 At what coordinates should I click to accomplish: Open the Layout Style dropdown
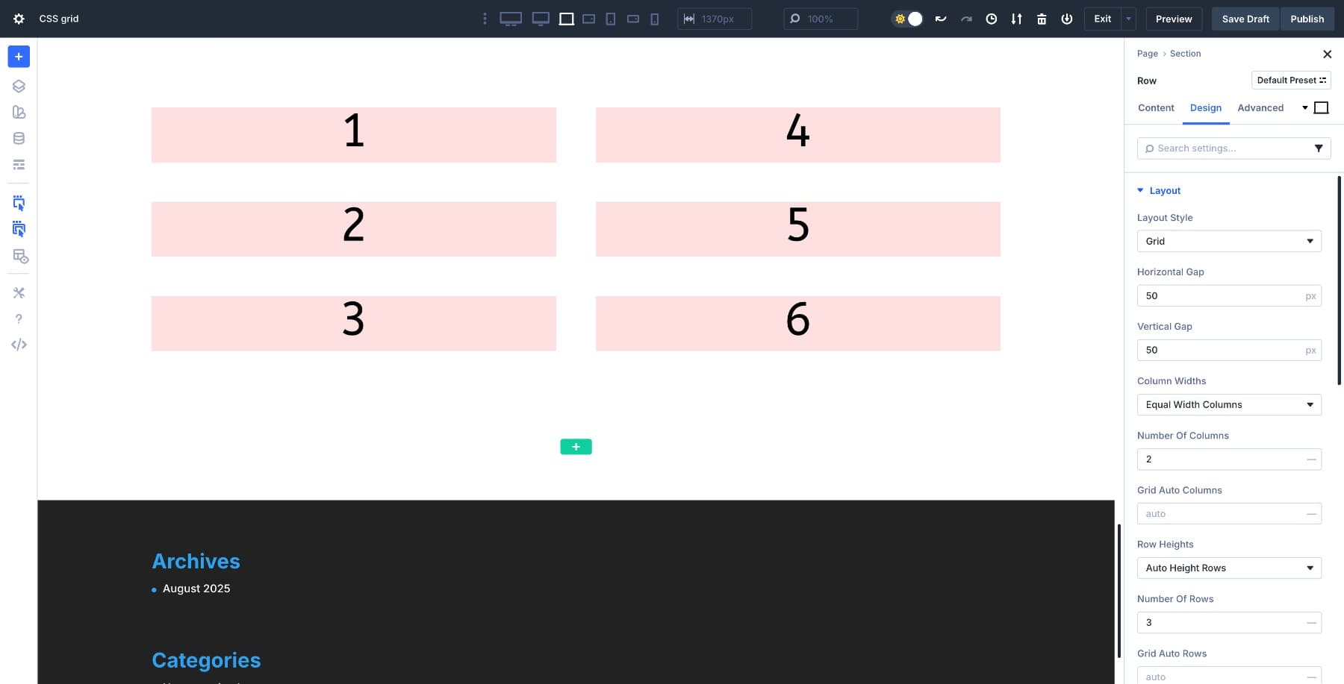click(x=1229, y=241)
